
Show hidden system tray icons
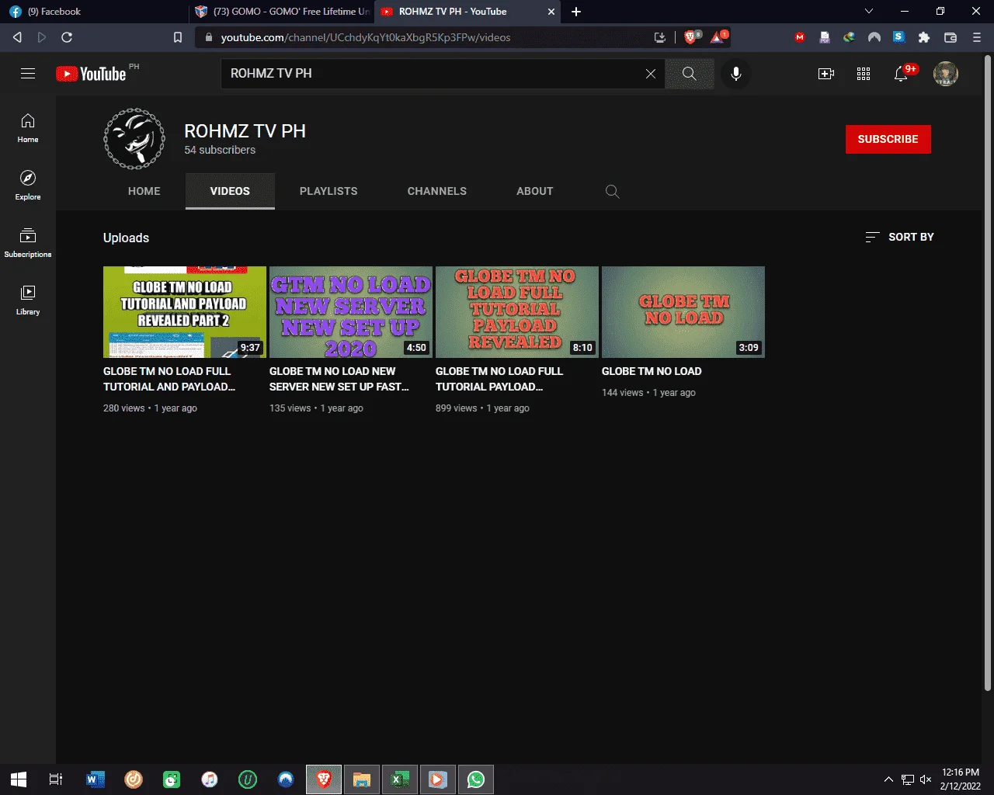[x=888, y=779]
